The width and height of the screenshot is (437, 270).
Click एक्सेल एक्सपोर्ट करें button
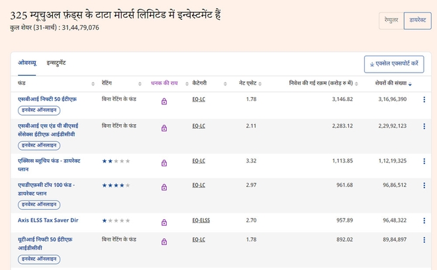click(x=394, y=64)
